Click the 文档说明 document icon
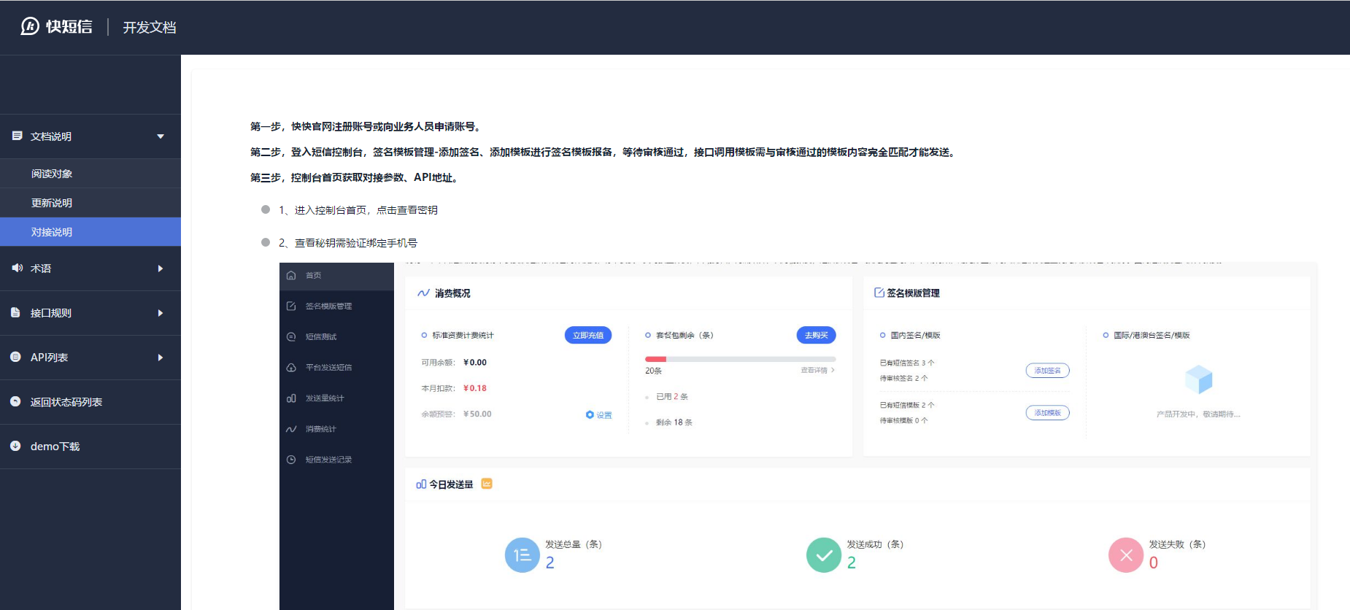 click(x=17, y=136)
